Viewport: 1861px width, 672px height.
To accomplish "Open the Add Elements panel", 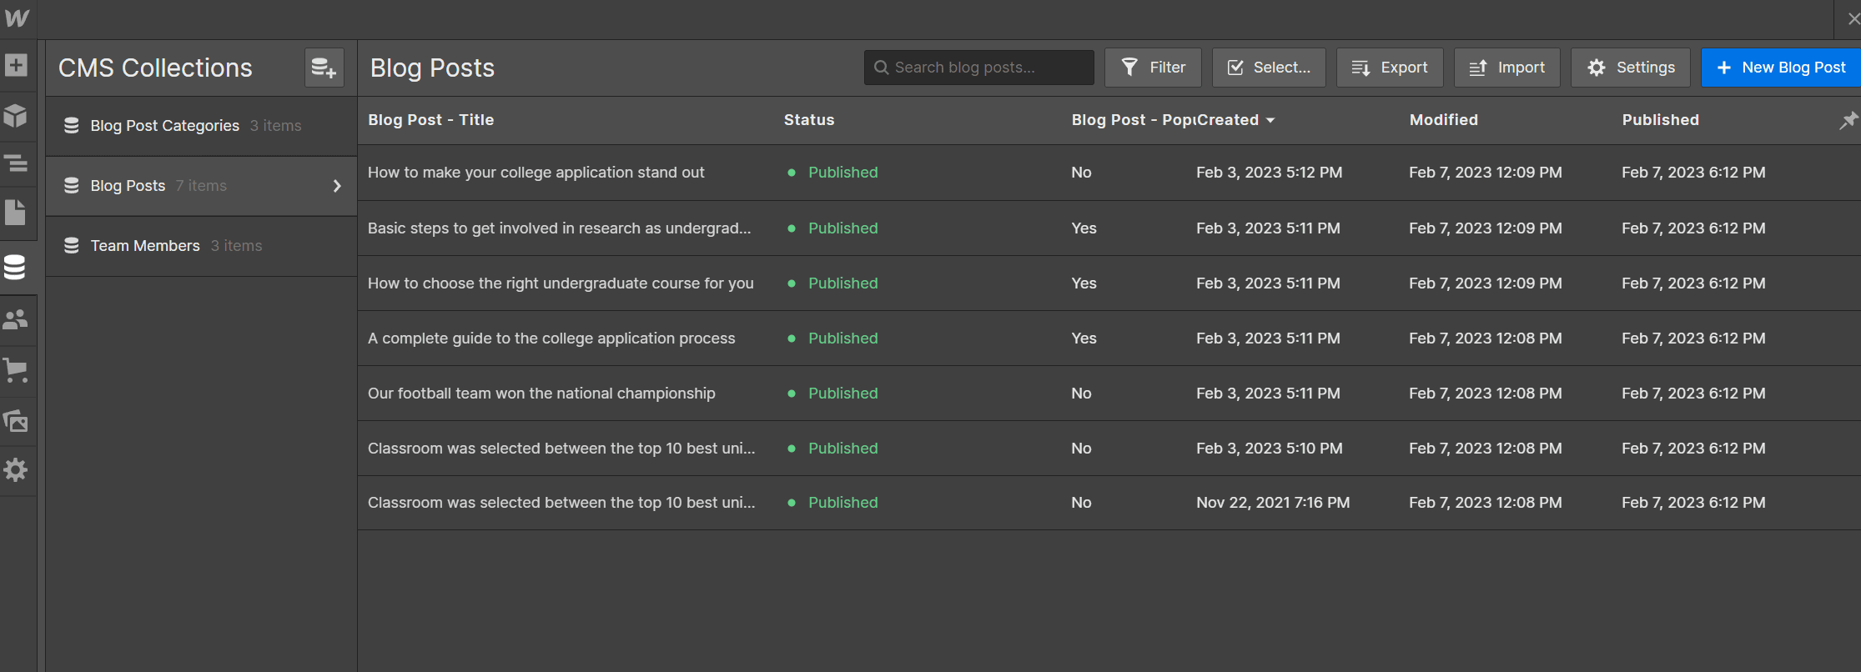I will [16, 65].
